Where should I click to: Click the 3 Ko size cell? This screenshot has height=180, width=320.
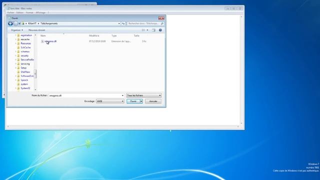tap(144, 41)
